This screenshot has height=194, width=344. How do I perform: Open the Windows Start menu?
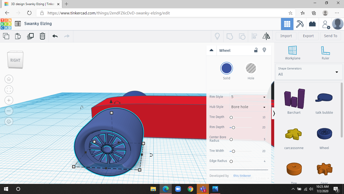pos(6,189)
